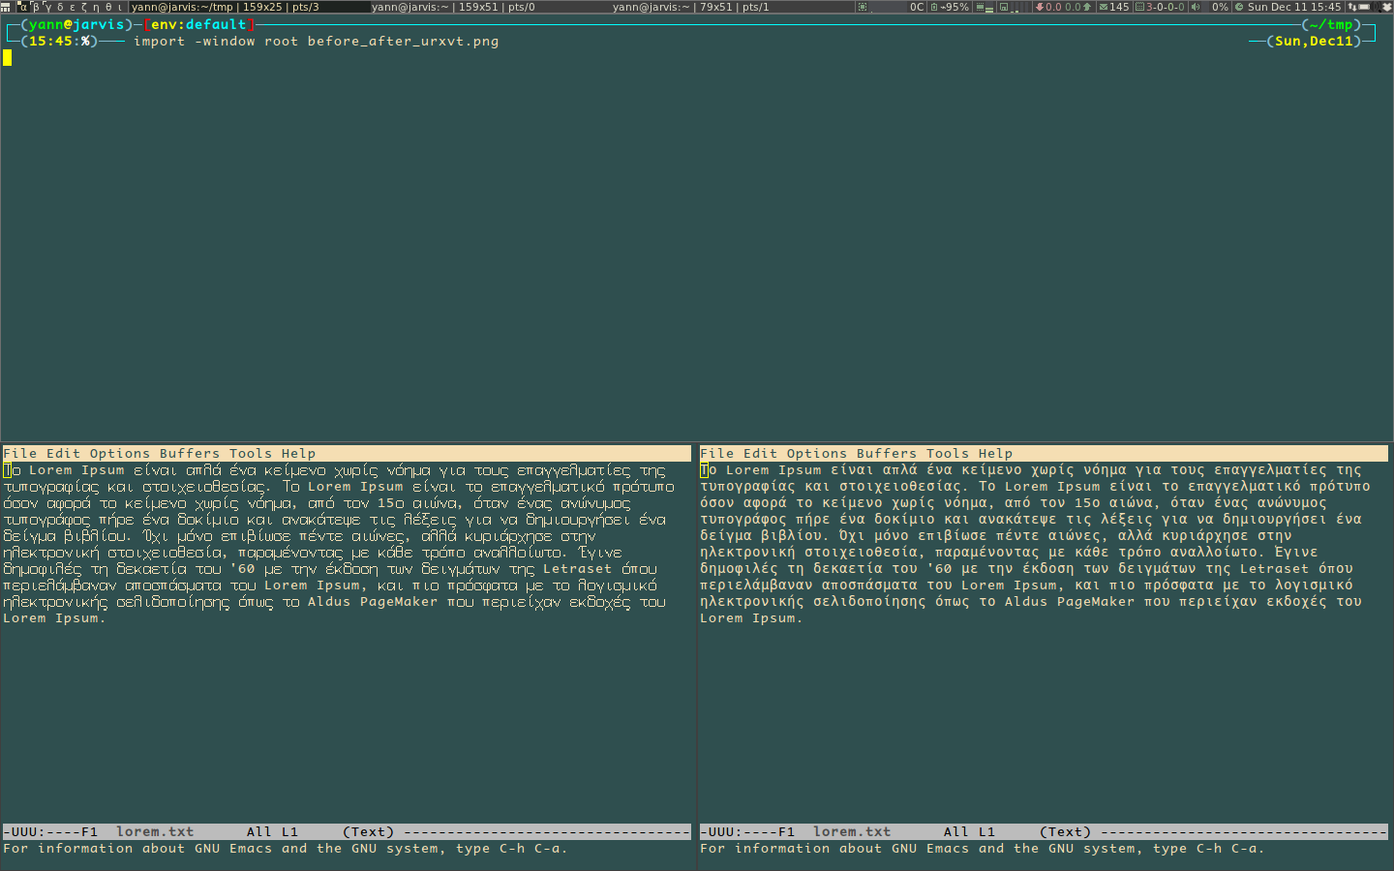Screen dimensions: 1394x871
Task: Click the yellow cursor block in the top terminal
Action: coord(7,57)
